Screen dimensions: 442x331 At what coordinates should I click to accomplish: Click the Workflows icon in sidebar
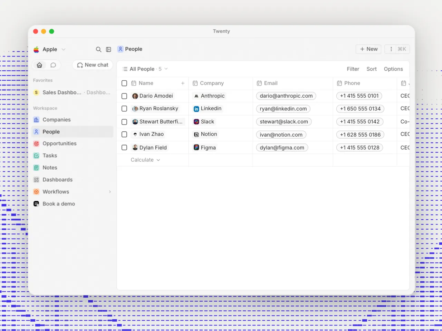[x=36, y=192]
